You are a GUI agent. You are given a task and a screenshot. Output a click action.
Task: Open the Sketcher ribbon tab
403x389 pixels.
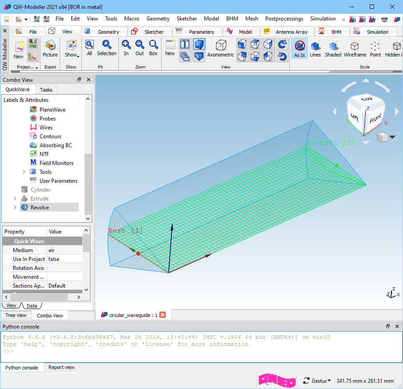coord(149,32)
